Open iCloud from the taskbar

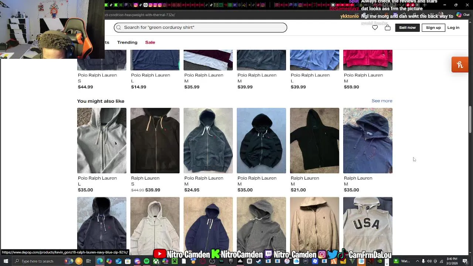pyautogui.click(x=296, y=261)
